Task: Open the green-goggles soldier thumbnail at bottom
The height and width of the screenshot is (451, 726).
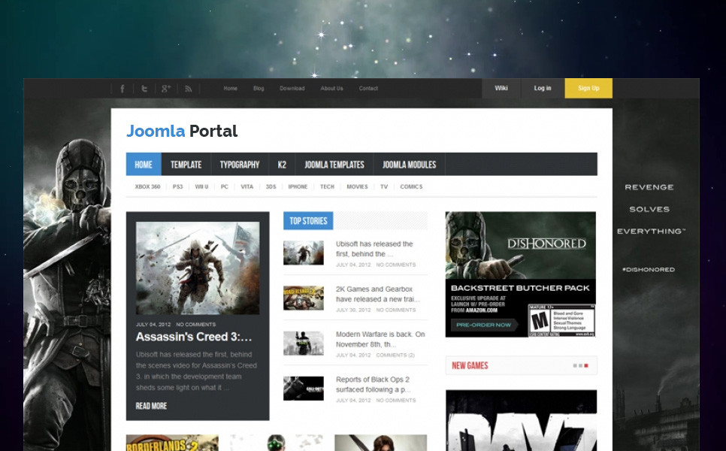Action: 277,443
